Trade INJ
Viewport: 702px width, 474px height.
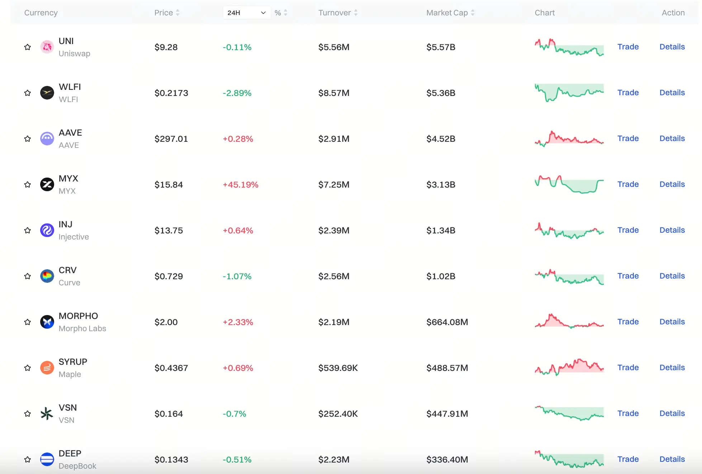(x=628, y=230)
